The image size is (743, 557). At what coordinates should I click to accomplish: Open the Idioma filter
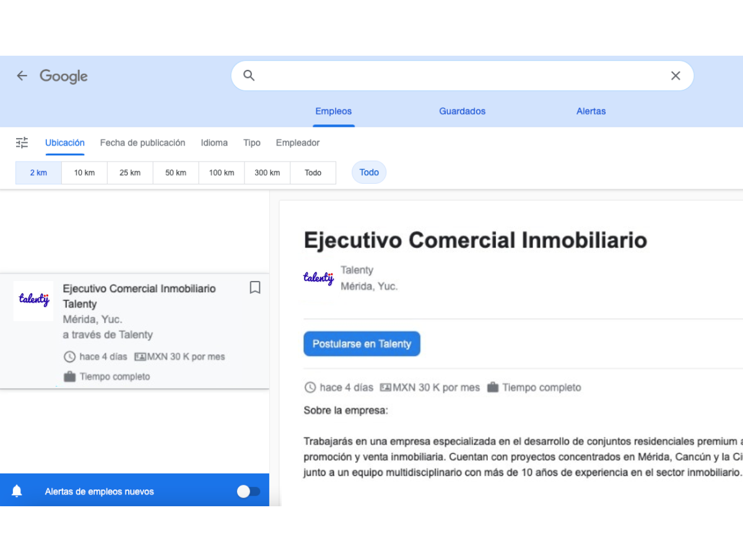tap(214, 143)
